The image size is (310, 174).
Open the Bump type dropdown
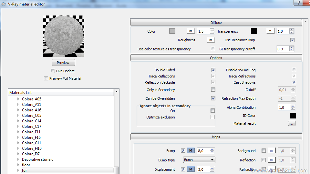click(199, 160)
